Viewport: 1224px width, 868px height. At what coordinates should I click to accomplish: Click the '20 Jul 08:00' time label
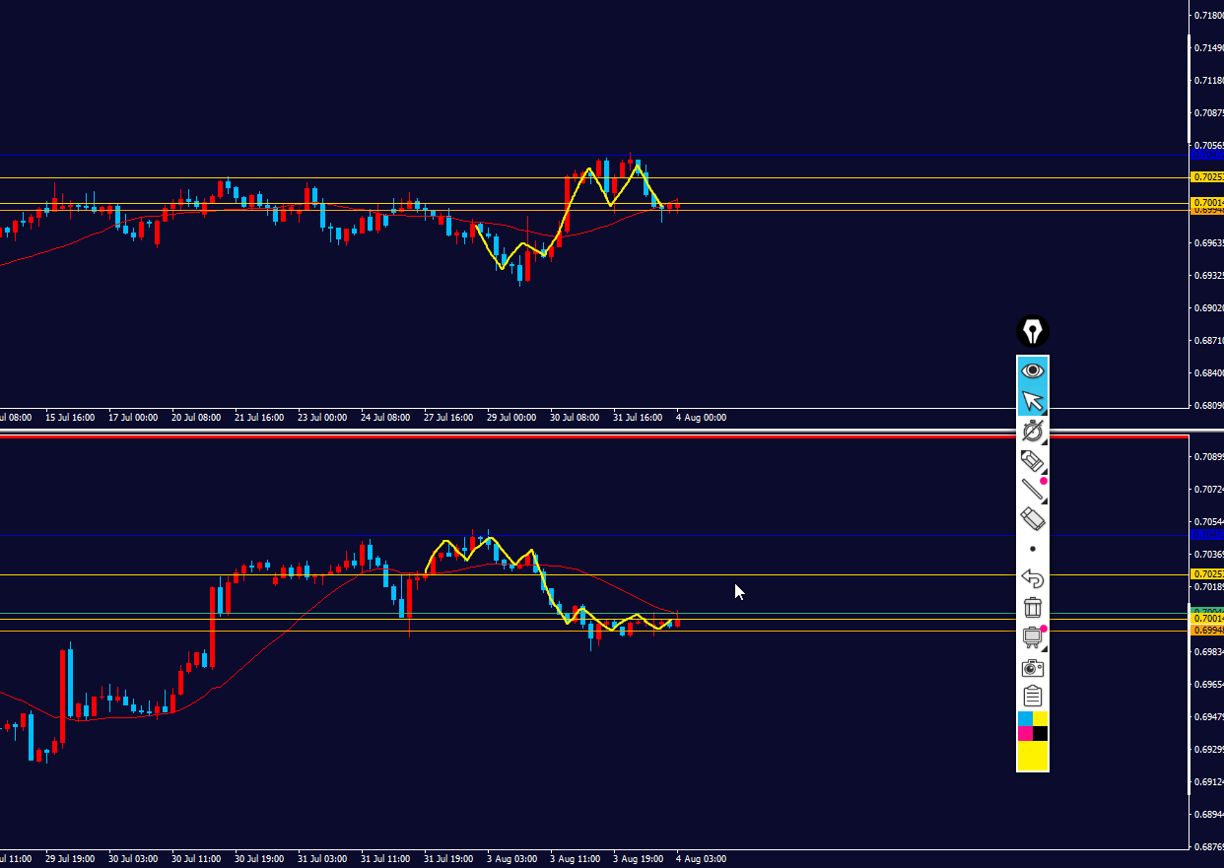pos(196,418)
